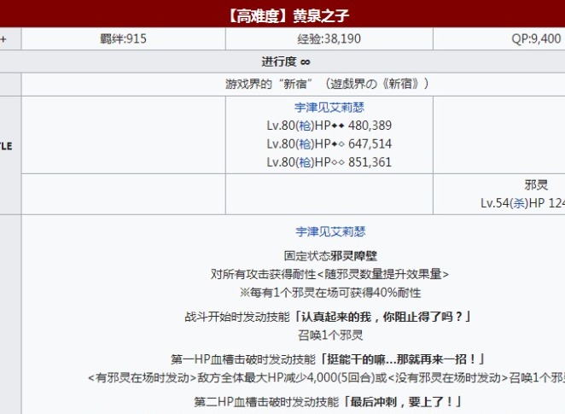The width and height of the screenshot is (565, 414).
Task: Click the HP value 480,389
Action: point(370,125)
